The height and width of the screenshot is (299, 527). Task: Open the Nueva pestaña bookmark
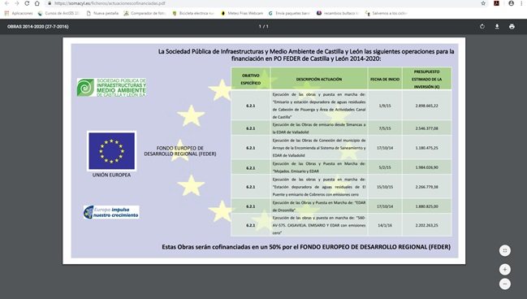(x=102, y=13)
